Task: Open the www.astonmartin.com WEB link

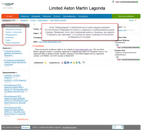Action: [x=50, y=42]
